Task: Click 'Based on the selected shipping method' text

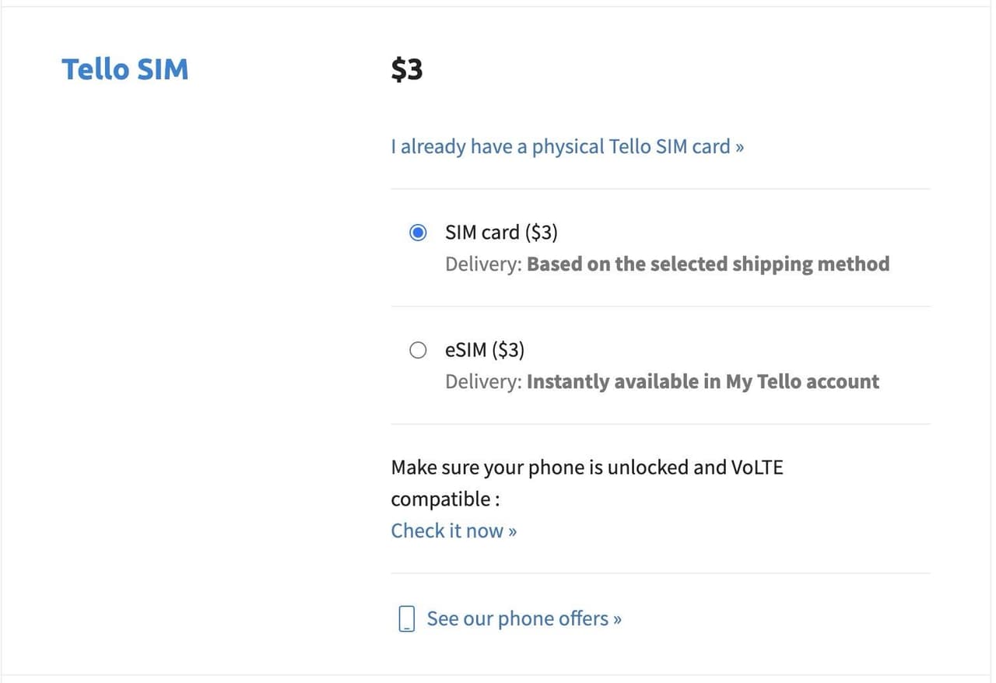Action: click(707, 264)
